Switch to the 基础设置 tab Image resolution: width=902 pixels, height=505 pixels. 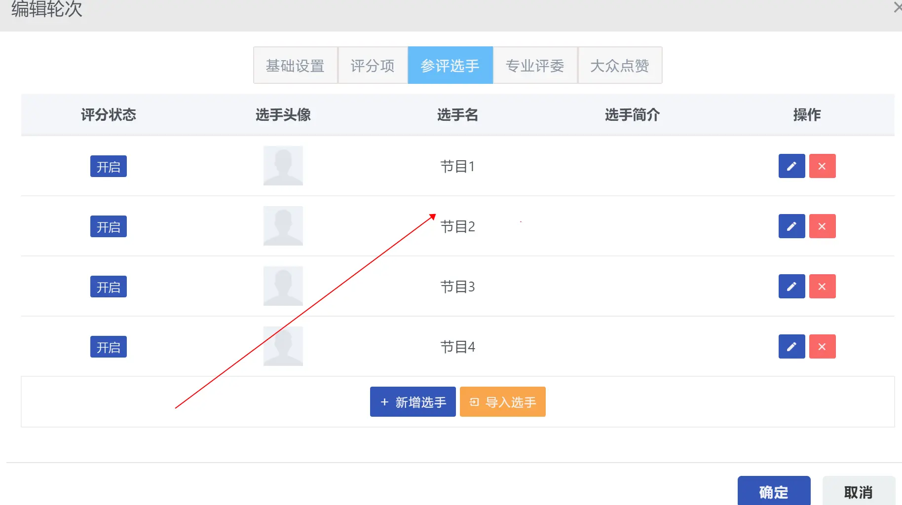pos(295,66)
